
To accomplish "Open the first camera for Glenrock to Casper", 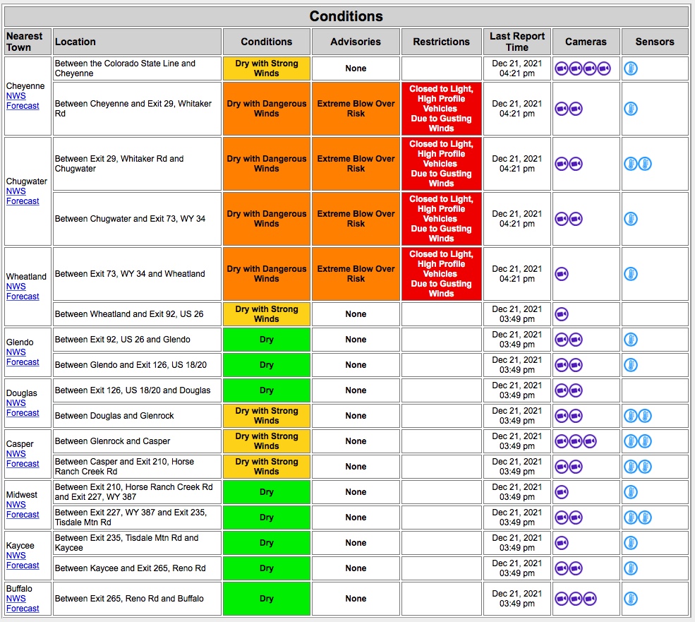I will 562,441.
